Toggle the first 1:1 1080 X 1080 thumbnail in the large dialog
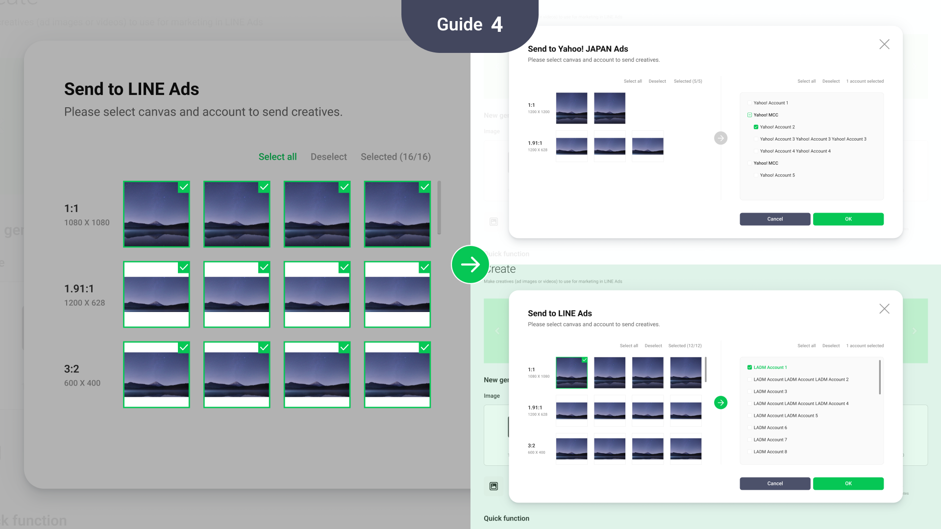 click(156, 214)
